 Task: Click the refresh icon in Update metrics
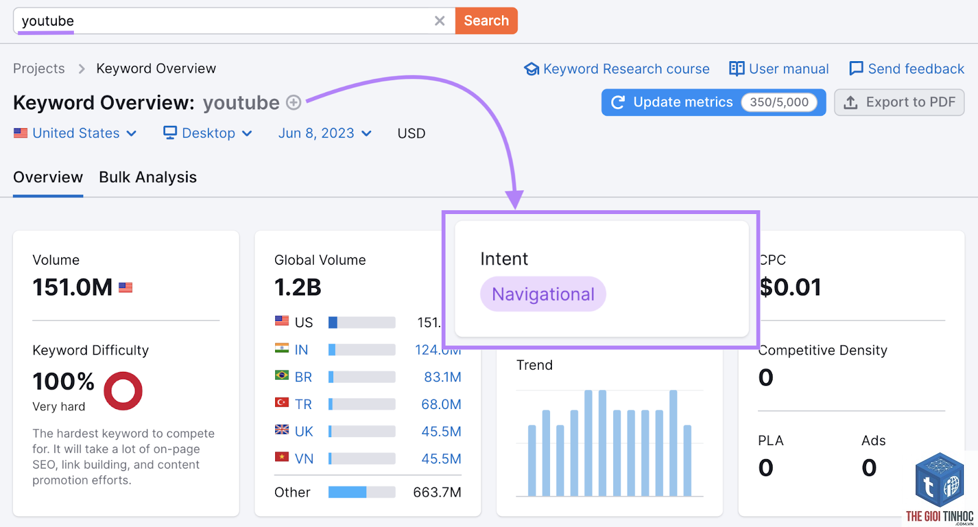[x=618, y=102]
